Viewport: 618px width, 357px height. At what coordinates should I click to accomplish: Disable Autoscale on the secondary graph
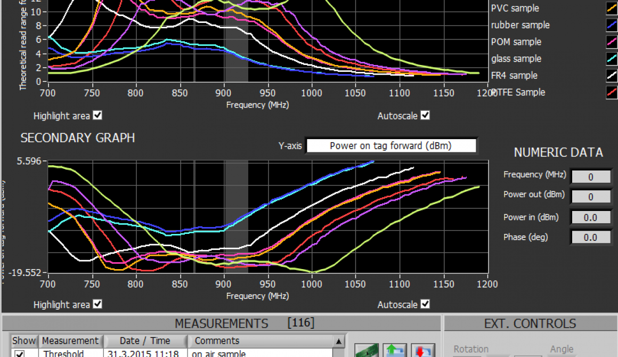425,304
